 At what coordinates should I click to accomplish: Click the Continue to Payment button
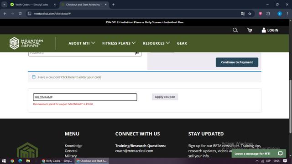[237, 62]
